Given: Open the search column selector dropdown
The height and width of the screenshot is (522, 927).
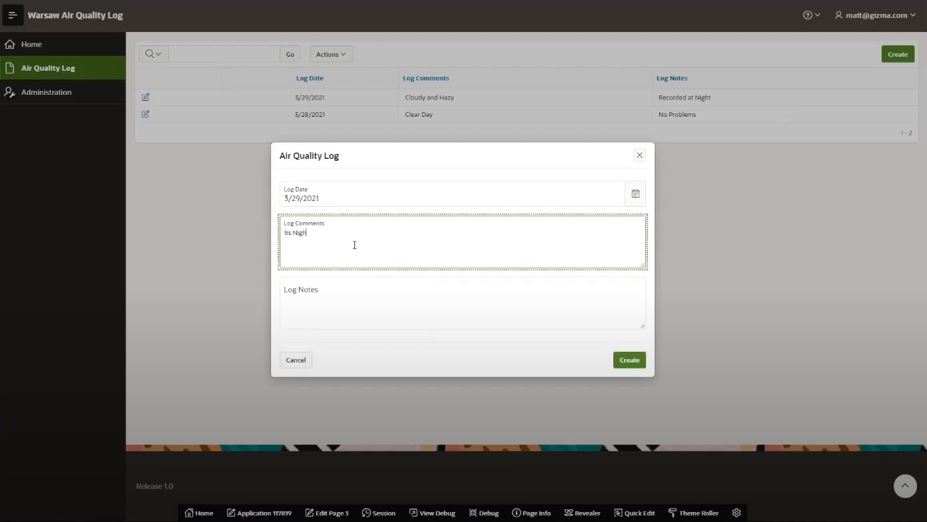Looking at the screenshot, I should click(x=153, y=54).
